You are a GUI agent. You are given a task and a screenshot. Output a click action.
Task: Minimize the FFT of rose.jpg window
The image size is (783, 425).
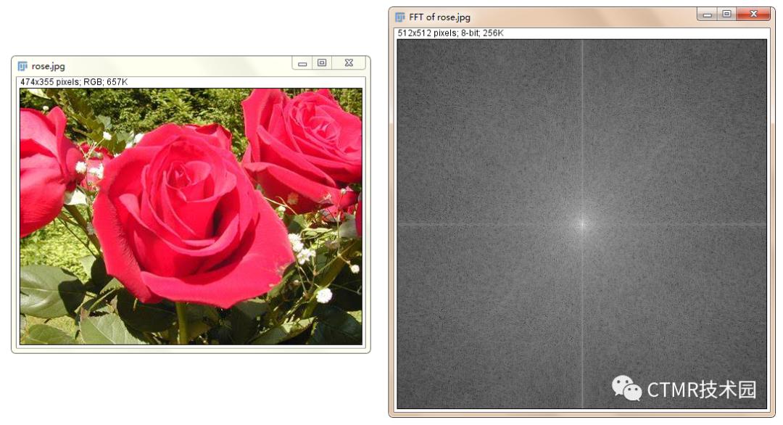point(708,15)
